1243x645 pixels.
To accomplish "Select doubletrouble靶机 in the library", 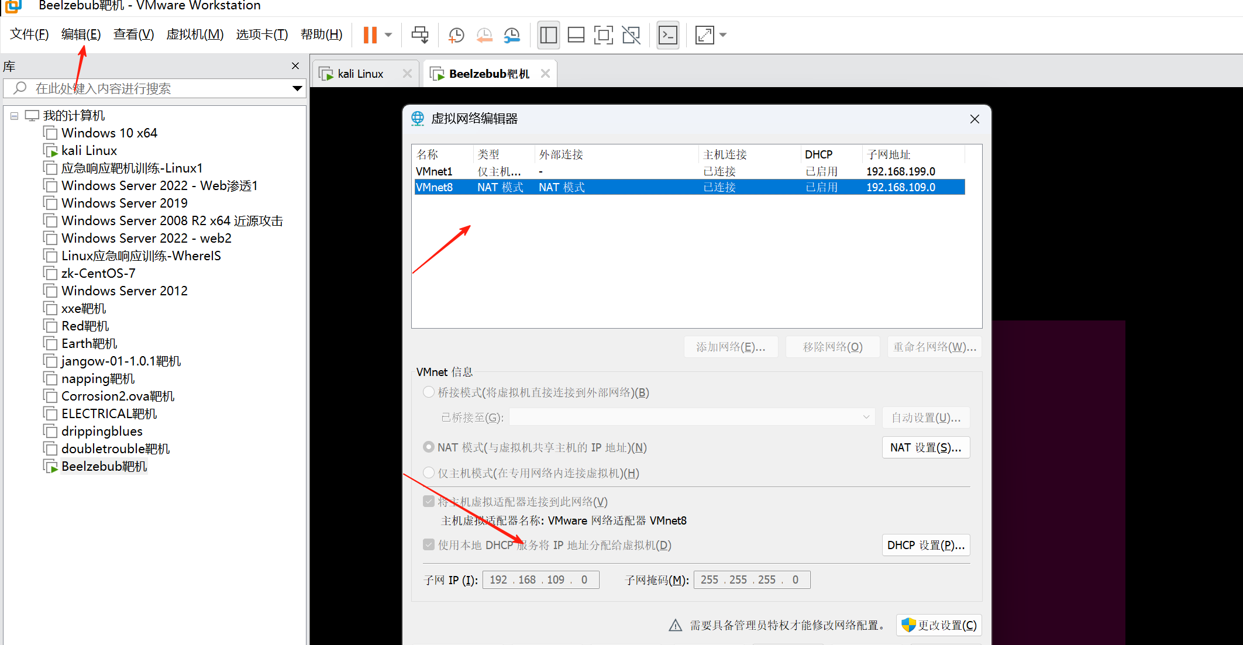I will (115, 449).
